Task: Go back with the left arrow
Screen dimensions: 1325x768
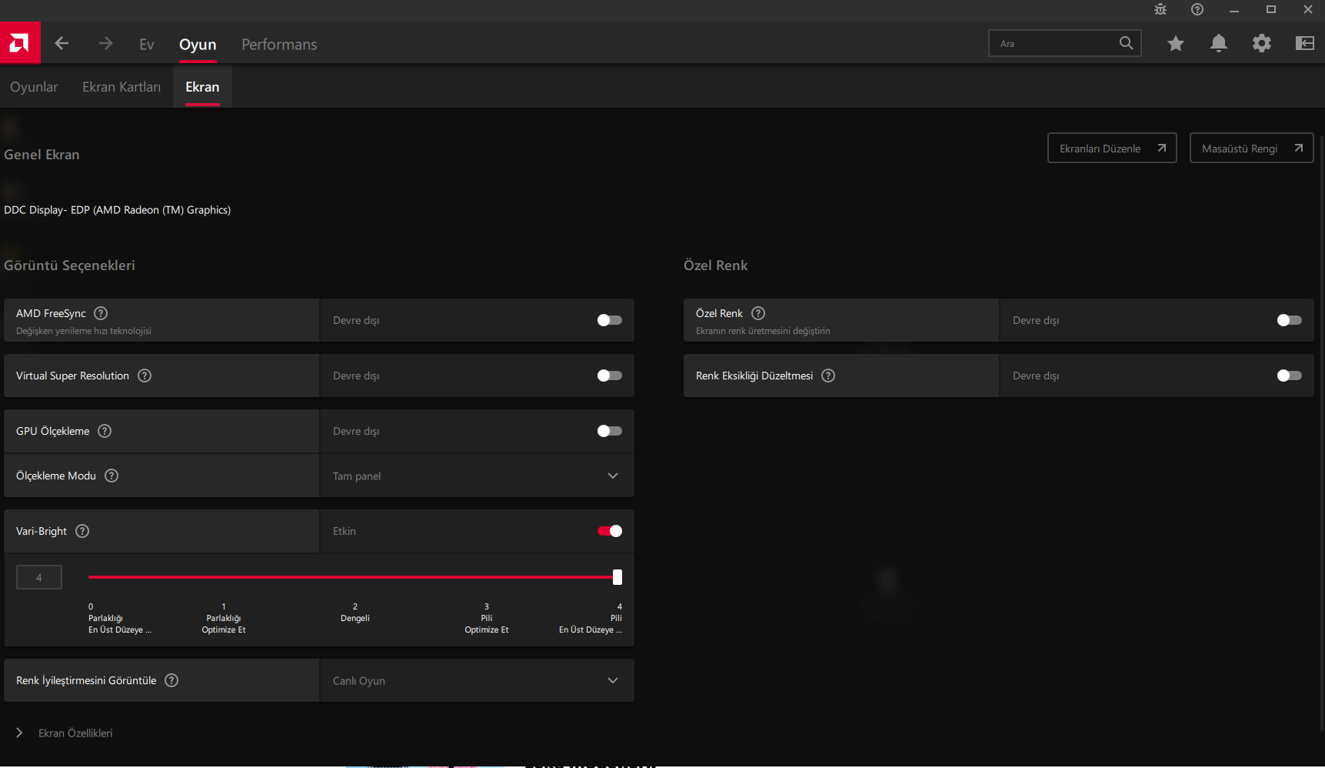Action: 62,43
